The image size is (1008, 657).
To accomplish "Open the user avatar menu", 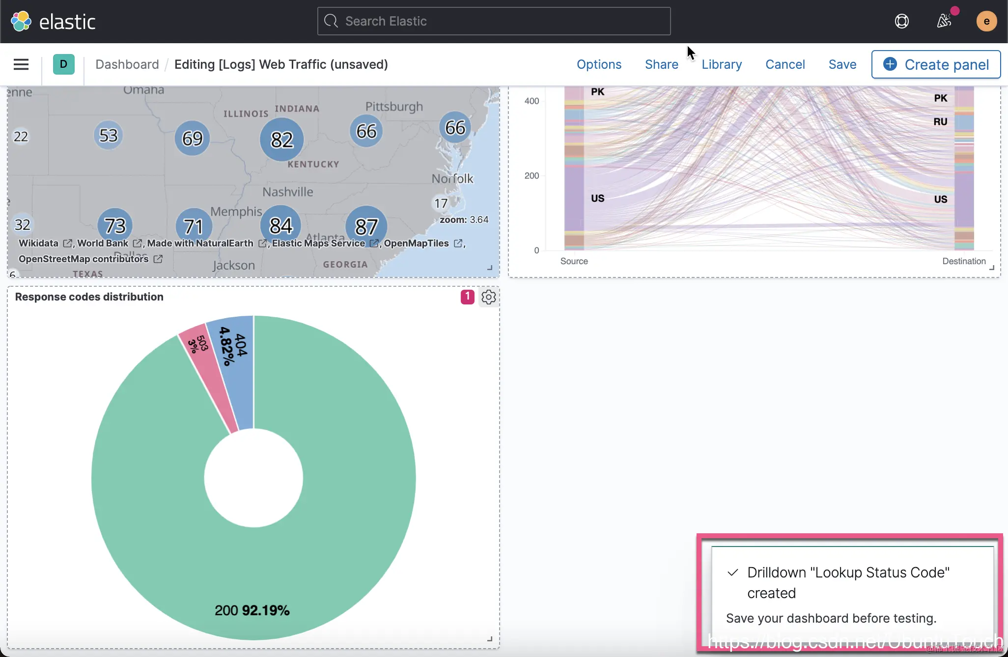I will (986, 21).
